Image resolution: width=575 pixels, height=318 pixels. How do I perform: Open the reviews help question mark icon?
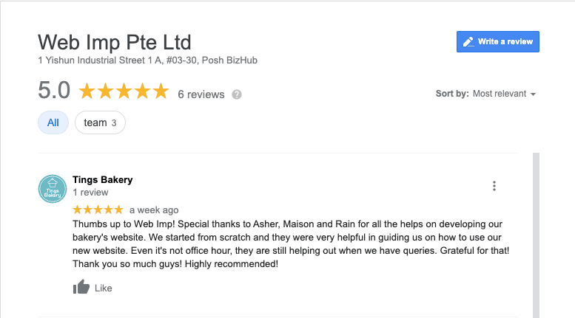click(x=237, y=94)
